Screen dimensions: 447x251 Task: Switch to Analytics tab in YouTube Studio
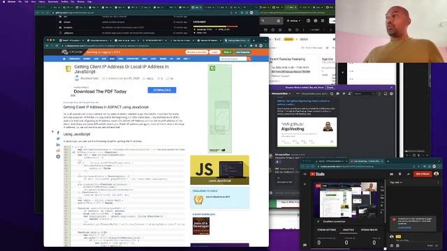click(x=348, y=229)
